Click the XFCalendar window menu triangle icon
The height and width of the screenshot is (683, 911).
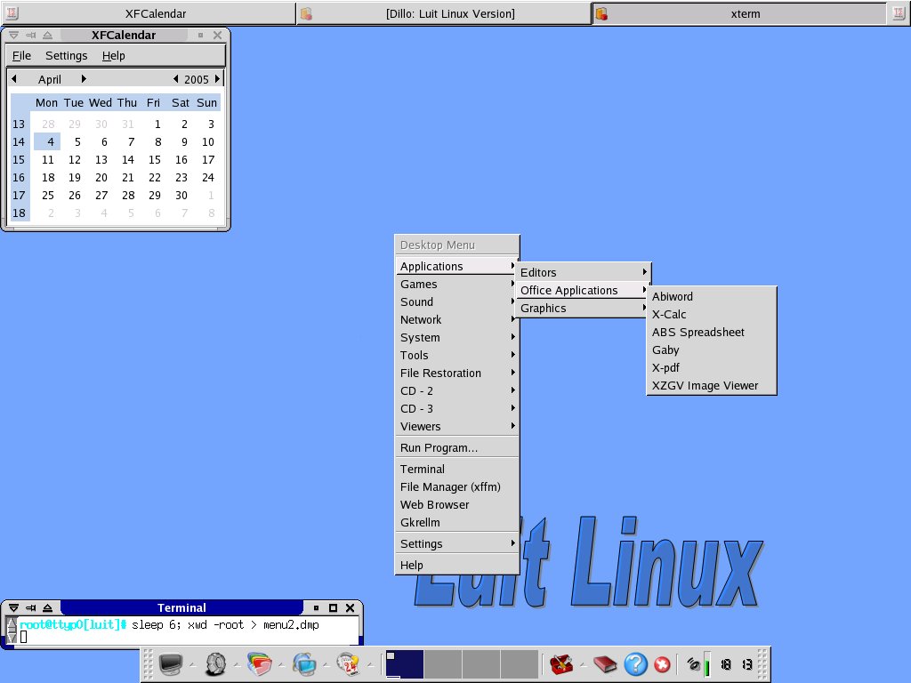[x=13, y=36]
